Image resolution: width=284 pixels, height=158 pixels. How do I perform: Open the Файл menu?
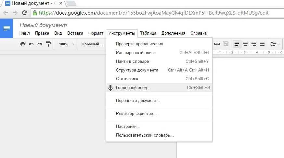tap(25, 33)
